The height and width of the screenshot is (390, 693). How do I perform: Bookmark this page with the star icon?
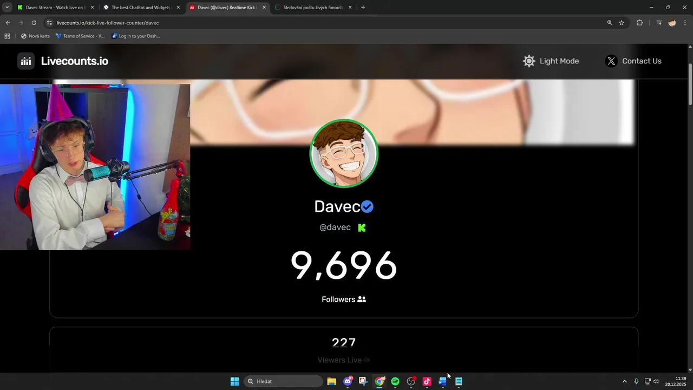pos(622,23)
